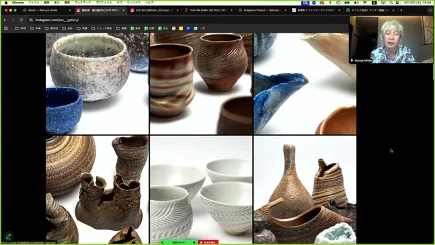Reload the Instagram page
This screenshot has width=435, height=245.
21,20
